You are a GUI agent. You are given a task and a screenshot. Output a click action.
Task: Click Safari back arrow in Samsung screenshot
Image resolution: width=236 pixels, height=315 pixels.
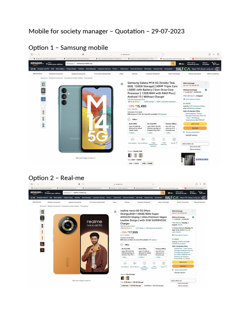[x=39, y=54]
